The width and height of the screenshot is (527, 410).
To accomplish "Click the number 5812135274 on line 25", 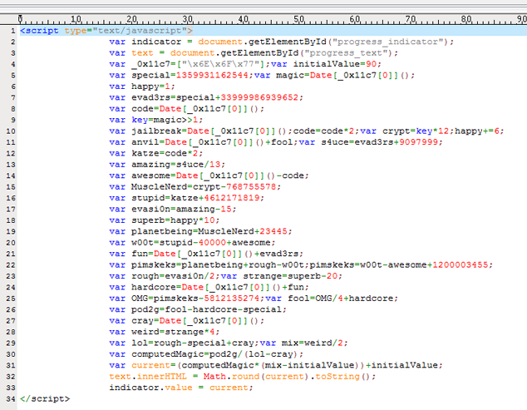I will tap(232, 299).
